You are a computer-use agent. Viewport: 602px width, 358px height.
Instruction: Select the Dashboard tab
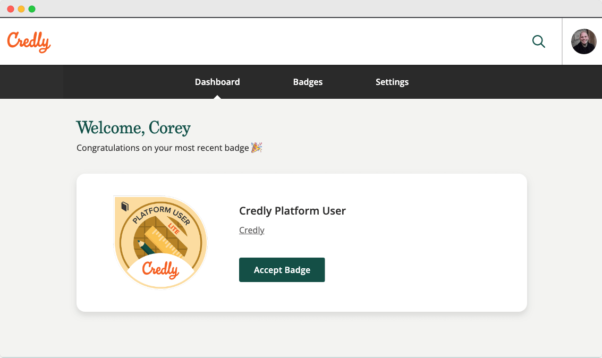click(x=217, y=82)
